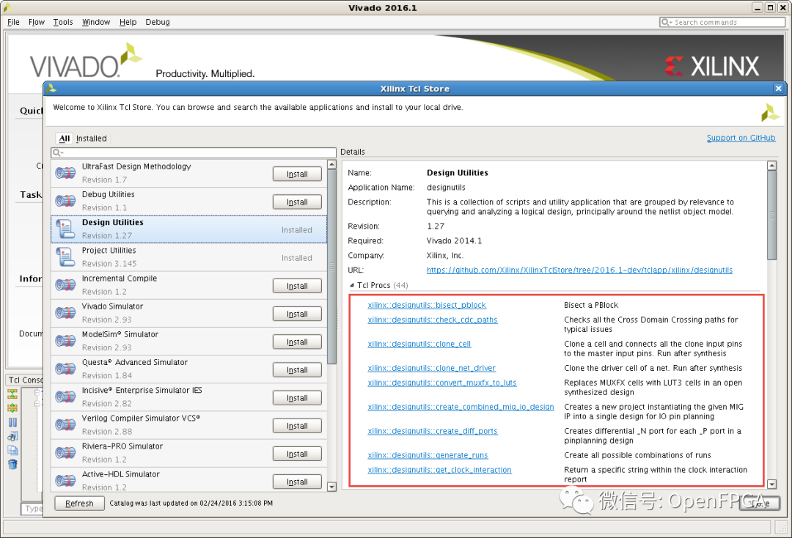
Task: Click the Design Utilities installed script icon
Action: [x=66, y=229]
